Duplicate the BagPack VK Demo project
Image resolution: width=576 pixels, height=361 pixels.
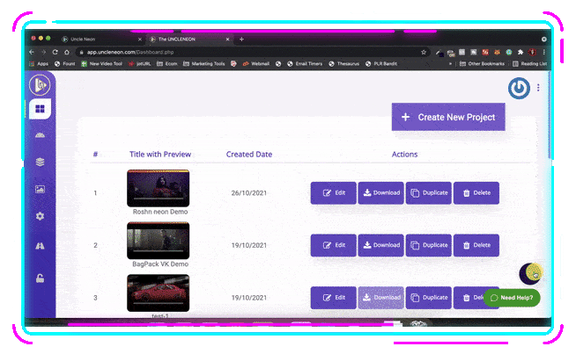click(x=429, y=245)
